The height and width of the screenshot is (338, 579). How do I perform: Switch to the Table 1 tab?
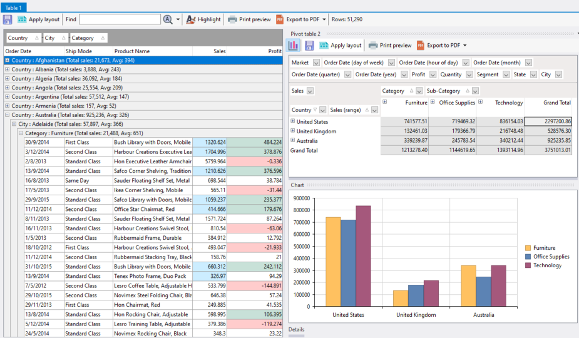pos(13,7)
